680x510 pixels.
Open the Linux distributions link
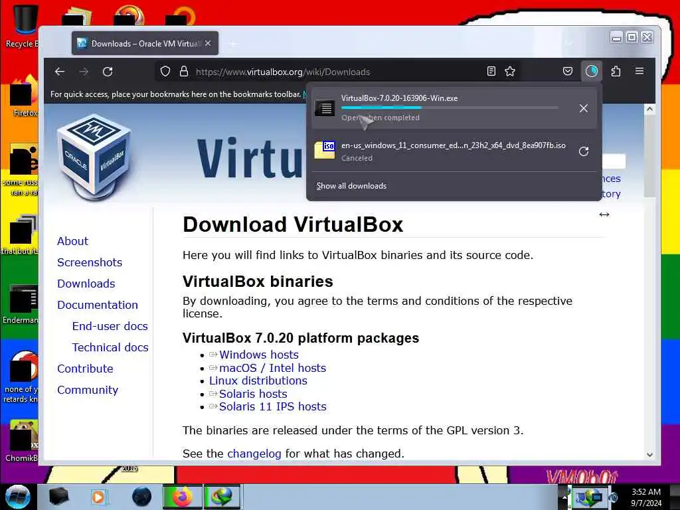click(258, 381)
